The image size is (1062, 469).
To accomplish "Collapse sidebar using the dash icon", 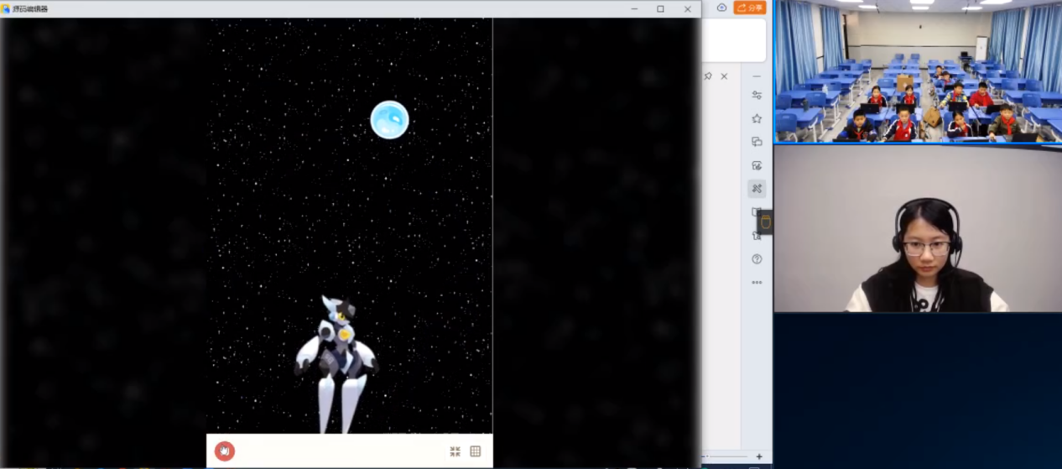I will click(757, 76).
